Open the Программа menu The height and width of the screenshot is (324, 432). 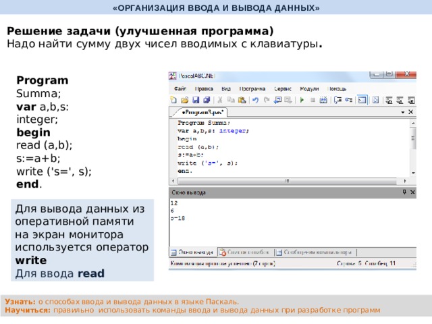[x=252, y=88]
